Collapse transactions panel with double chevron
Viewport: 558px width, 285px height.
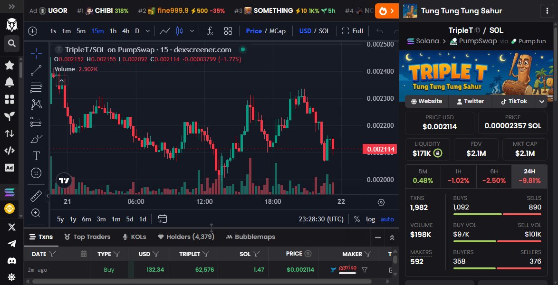(x=392, y=237)
